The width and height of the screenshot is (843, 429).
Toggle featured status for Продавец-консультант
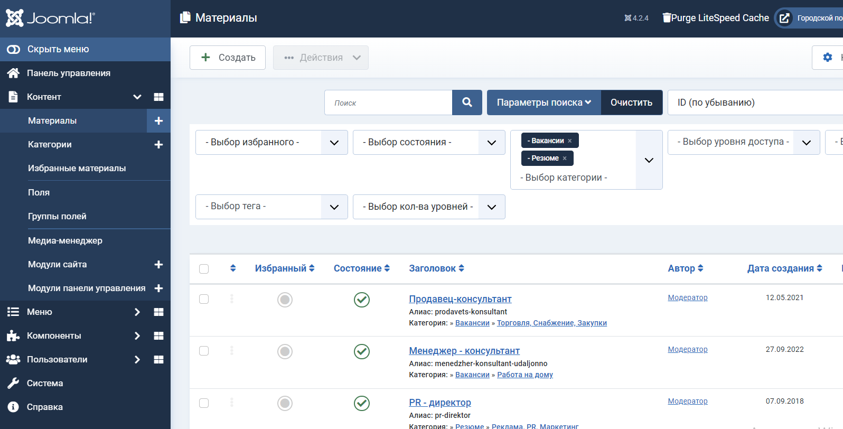[x=285, y=300]
